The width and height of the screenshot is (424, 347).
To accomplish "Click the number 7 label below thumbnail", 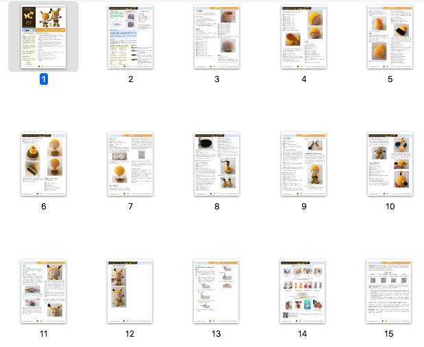I will [130, 207].
